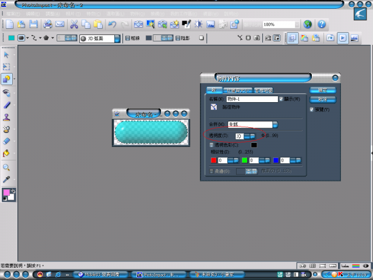Toggle the 陰影 shadow checkbox in the attribute bar

click(178, 38)
